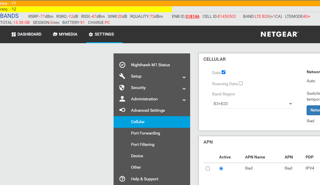Click the BANDS link
The height and width of the screenshot is (185, 320).
[9, 16]
